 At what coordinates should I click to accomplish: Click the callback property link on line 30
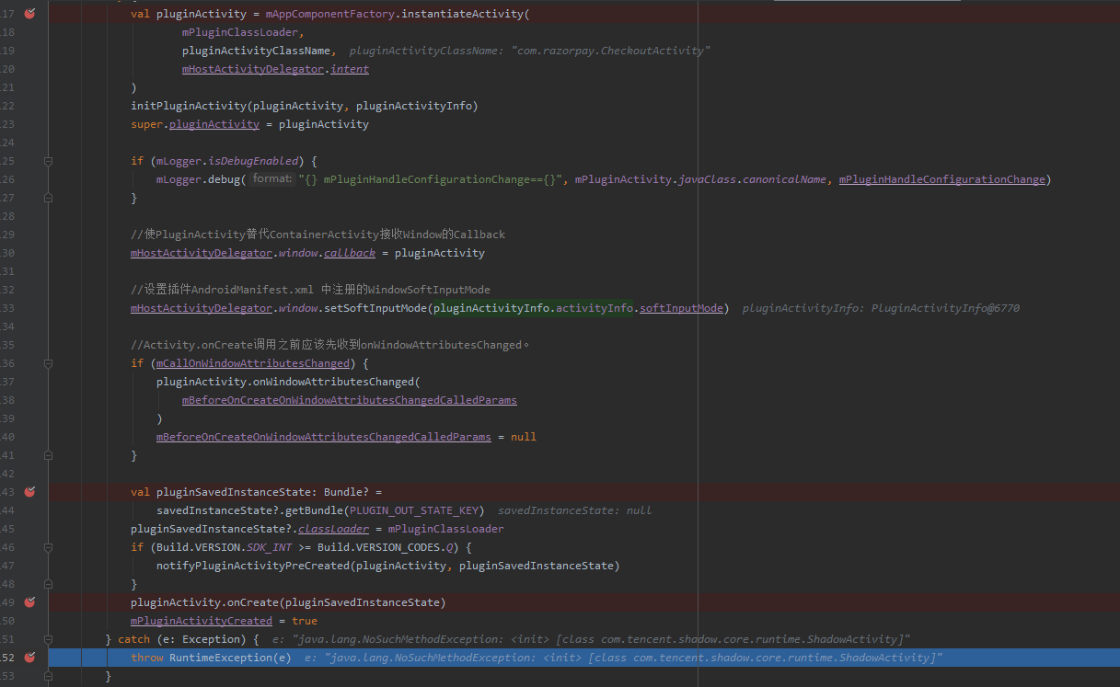[x=349, y=252]
